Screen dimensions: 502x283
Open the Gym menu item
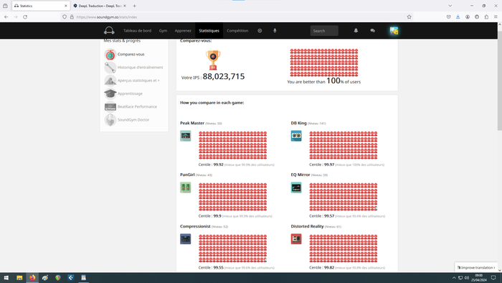coord(163,31)
